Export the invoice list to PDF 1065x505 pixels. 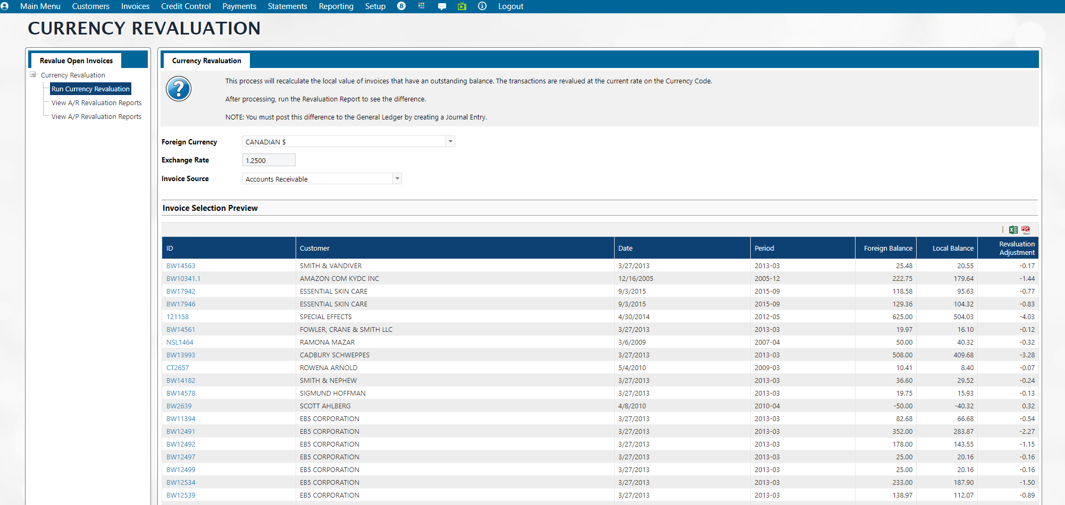[1026, 230]
